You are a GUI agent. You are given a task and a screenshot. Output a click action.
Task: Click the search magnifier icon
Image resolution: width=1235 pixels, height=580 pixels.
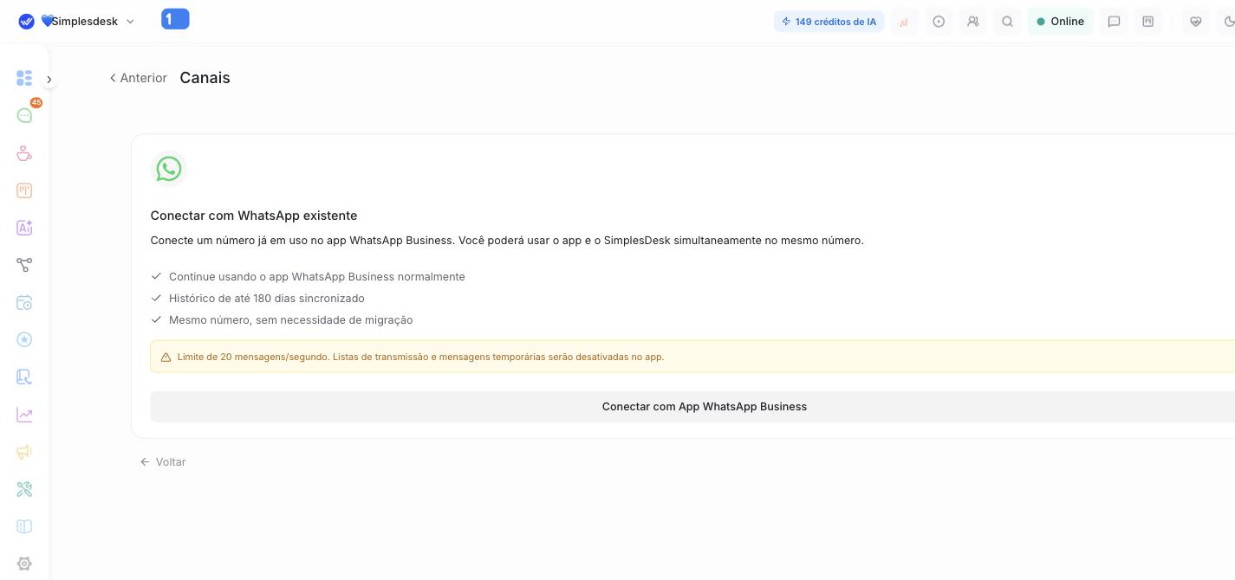pos(1007,22)
